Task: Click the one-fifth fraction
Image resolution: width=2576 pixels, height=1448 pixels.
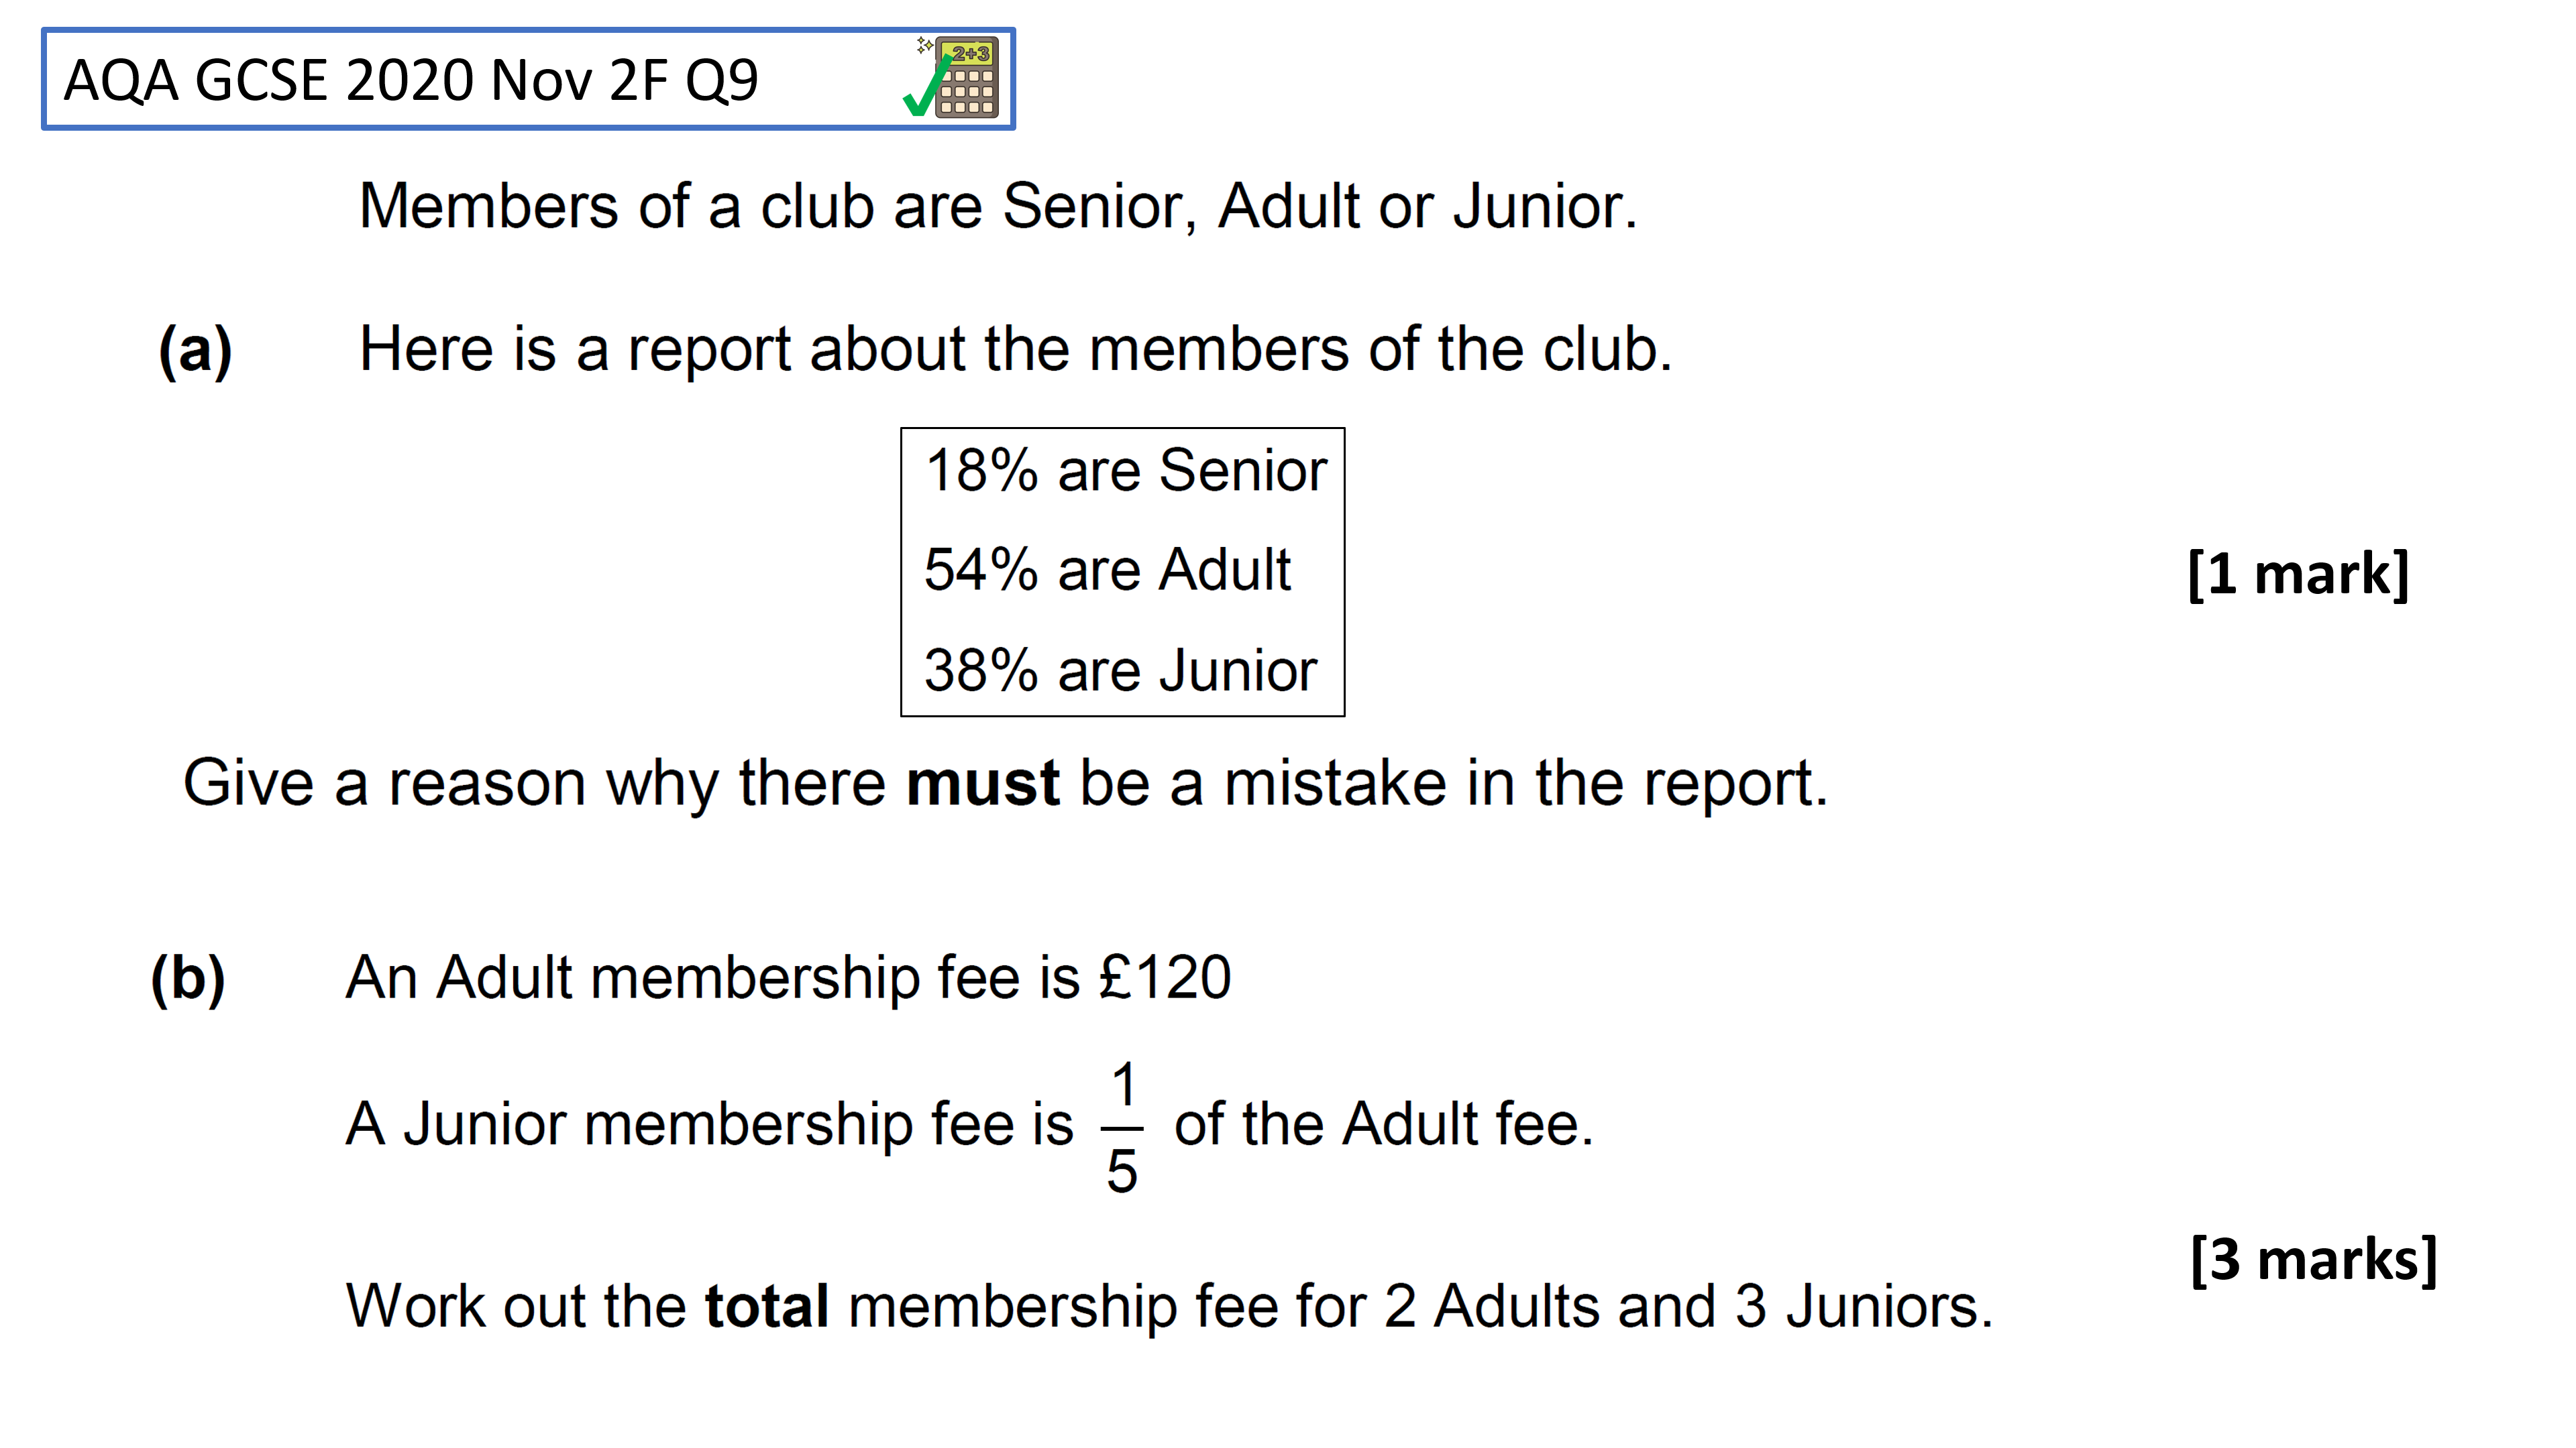Action: pyautogui.click(x=1123, y=1127)
